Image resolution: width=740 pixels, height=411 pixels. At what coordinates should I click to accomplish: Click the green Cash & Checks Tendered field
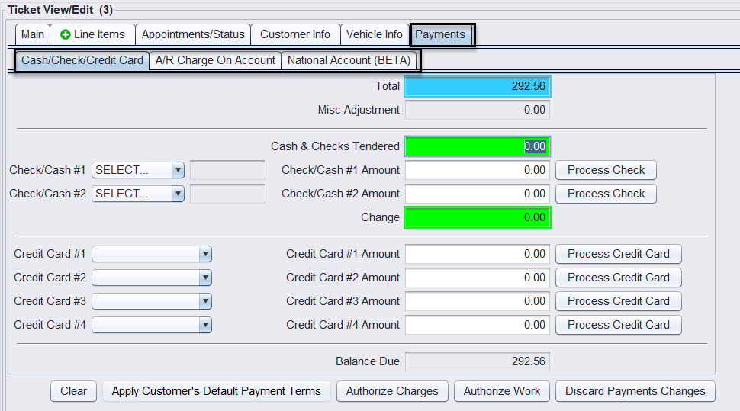[477, 146]
